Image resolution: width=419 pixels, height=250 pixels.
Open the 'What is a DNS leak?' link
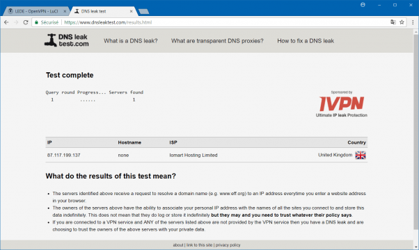click(131, 41)
